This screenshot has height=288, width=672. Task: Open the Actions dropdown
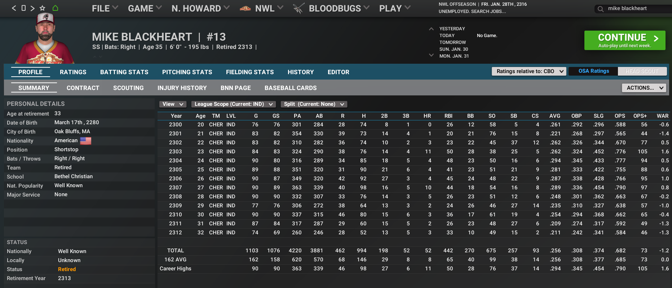pyautogui.click(x=644, y=88)
